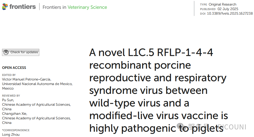Click correspondence author Long Zhou

[11, 134]
